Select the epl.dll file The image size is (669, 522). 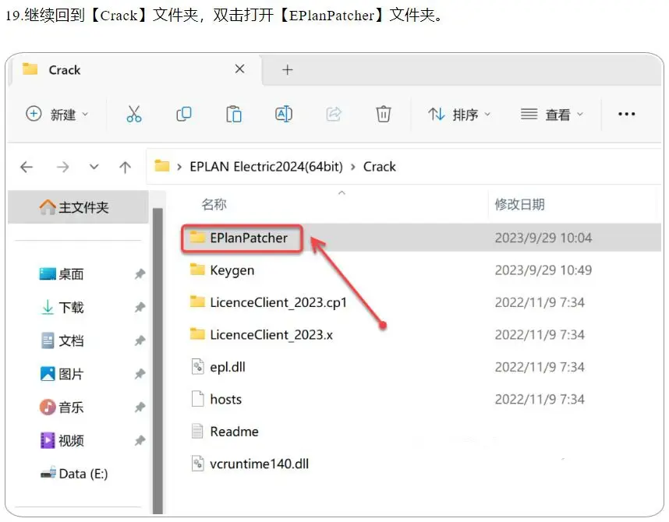tap(218, 367)
